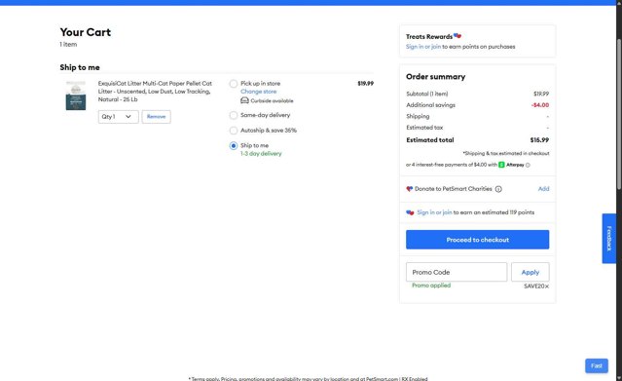622x381 pixels.
Task: Click the Promo applied message
Action: coord(431,286)
